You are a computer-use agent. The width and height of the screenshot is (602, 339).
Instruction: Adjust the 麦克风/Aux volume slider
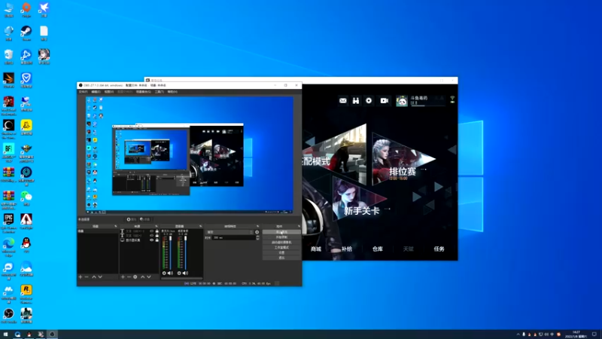tap(171, 253)
